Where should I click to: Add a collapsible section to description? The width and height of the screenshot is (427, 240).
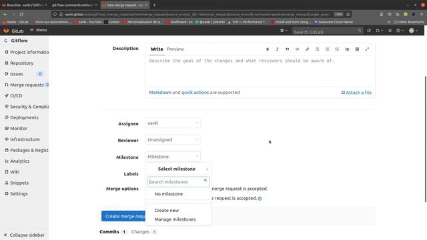click(347, 49)
